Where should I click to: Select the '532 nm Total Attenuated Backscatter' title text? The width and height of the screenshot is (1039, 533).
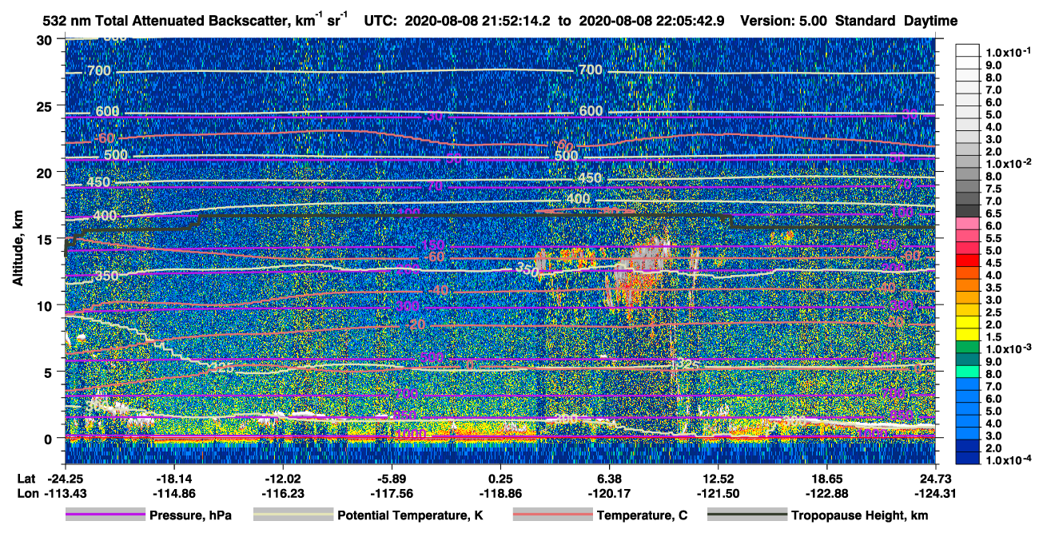click(166, 21)
